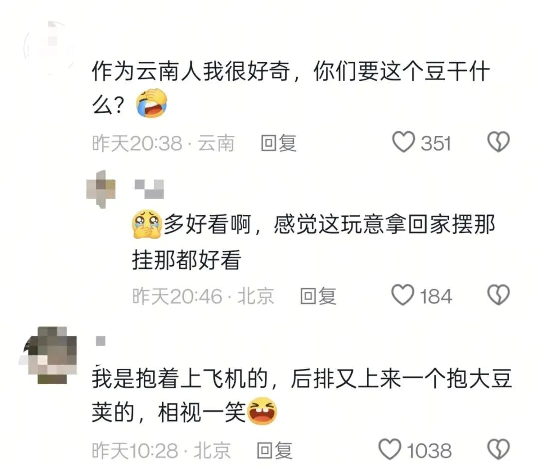
Task: Dislike the airplane comment via broken heart
Action: (498, 449)
